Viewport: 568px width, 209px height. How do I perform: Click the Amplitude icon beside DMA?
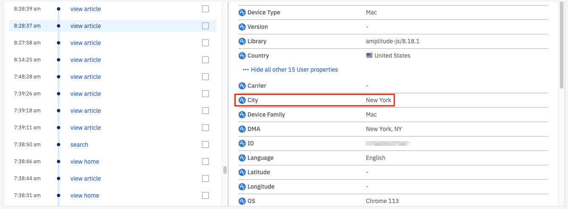[242, 129]
